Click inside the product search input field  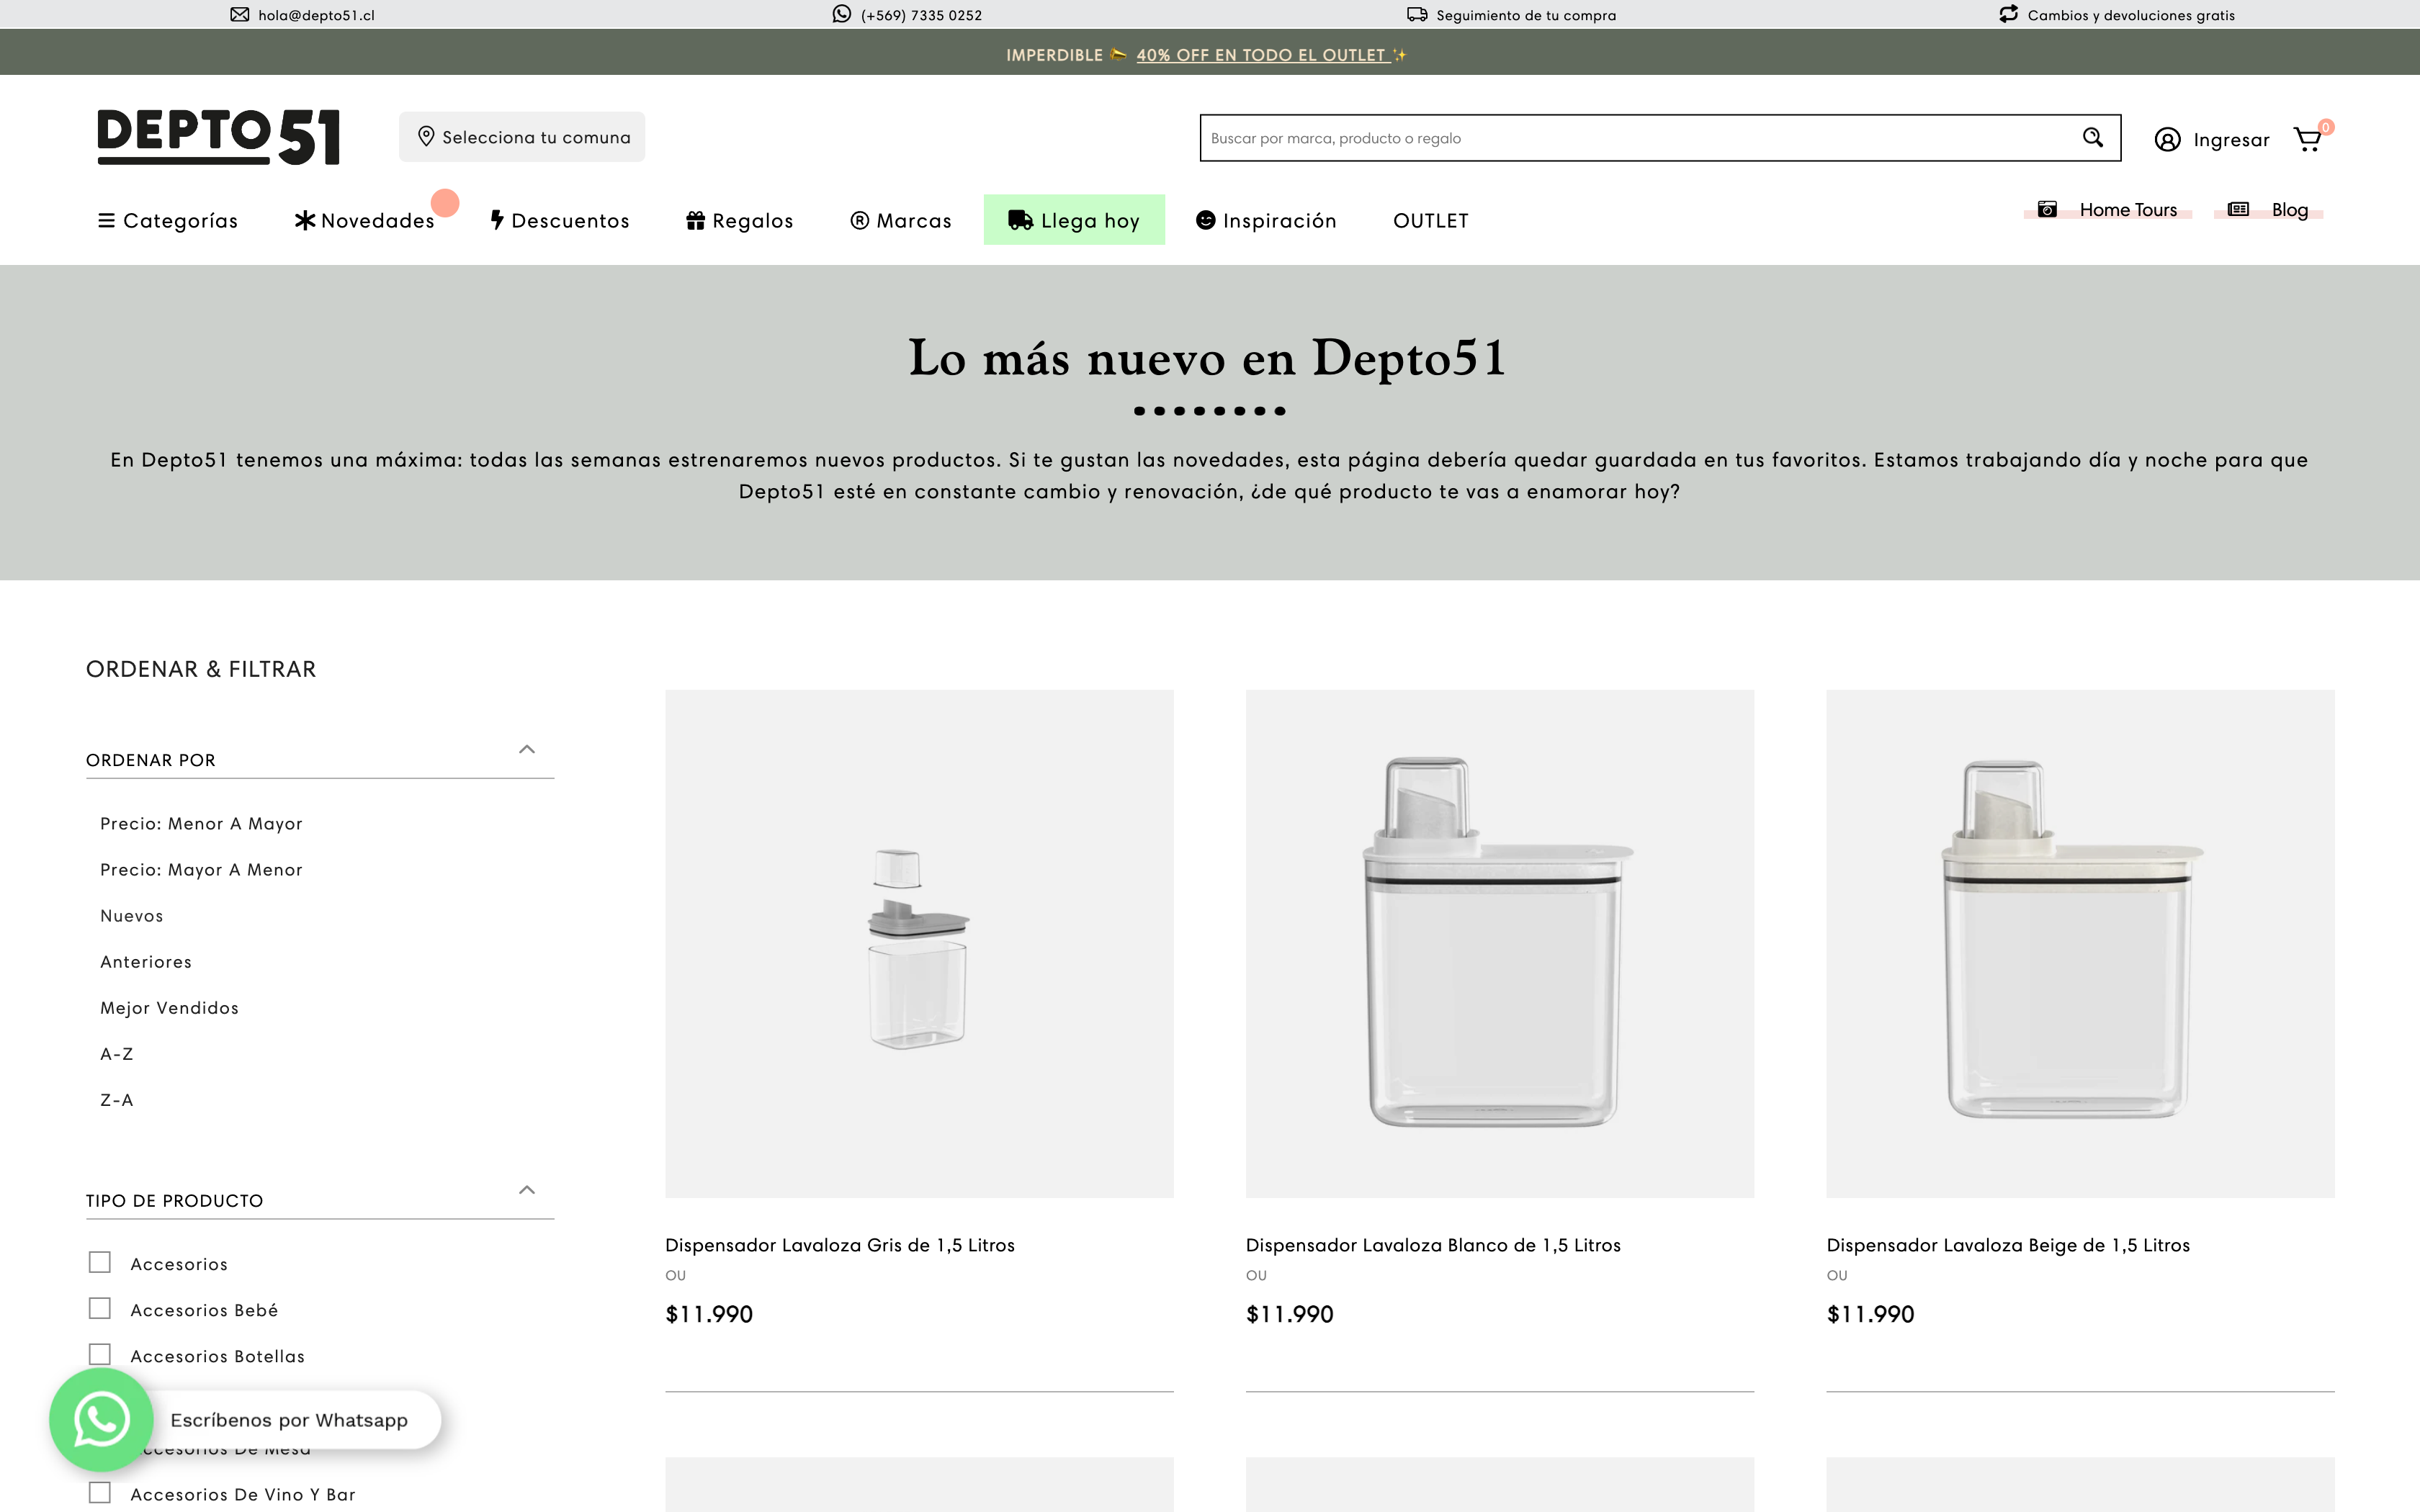1600,138
